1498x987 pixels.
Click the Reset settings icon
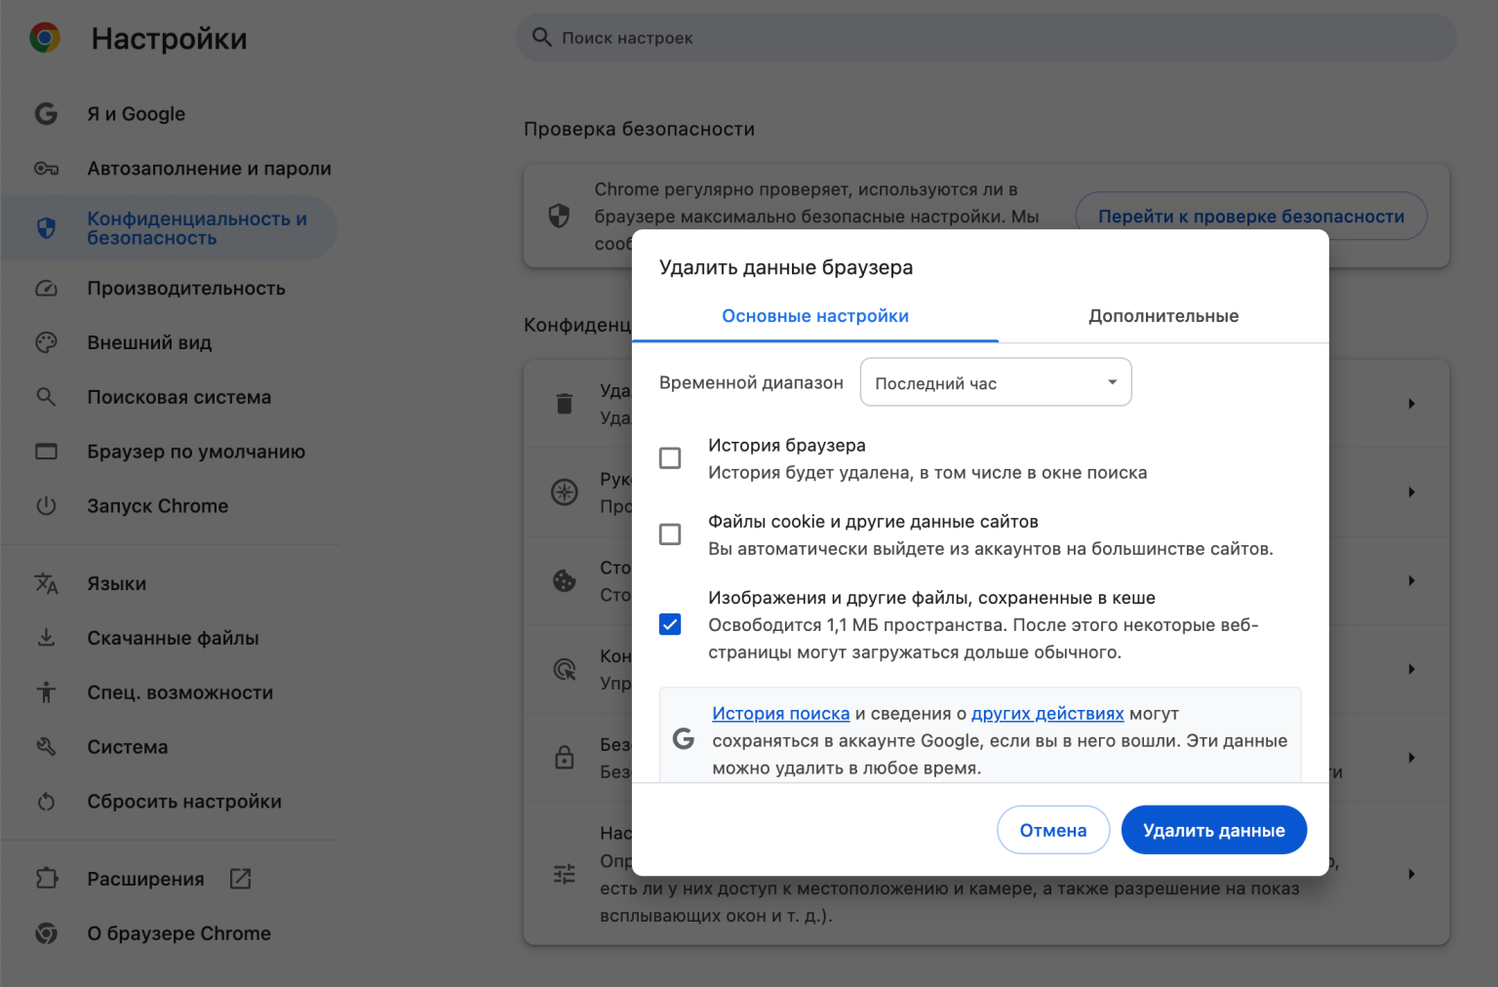tap(46, 802)
